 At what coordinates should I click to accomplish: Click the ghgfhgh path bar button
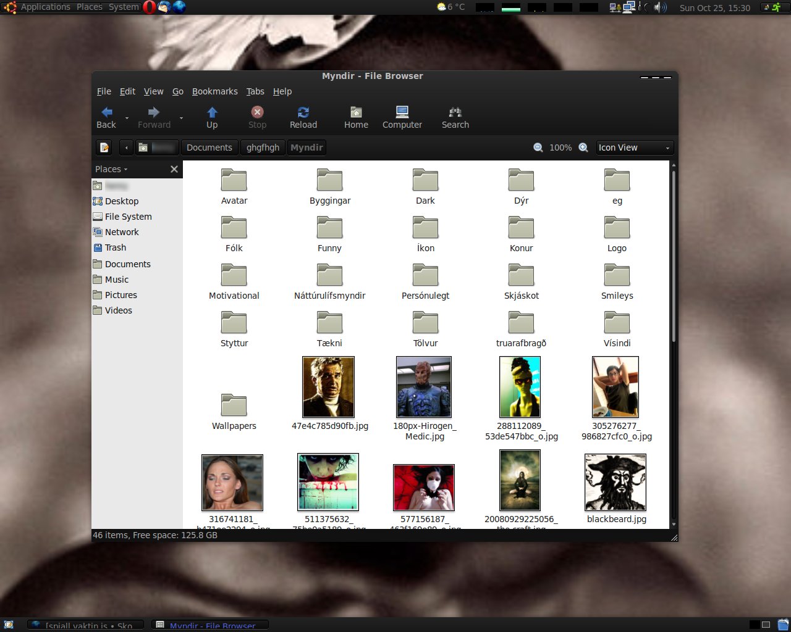(263, 148)
